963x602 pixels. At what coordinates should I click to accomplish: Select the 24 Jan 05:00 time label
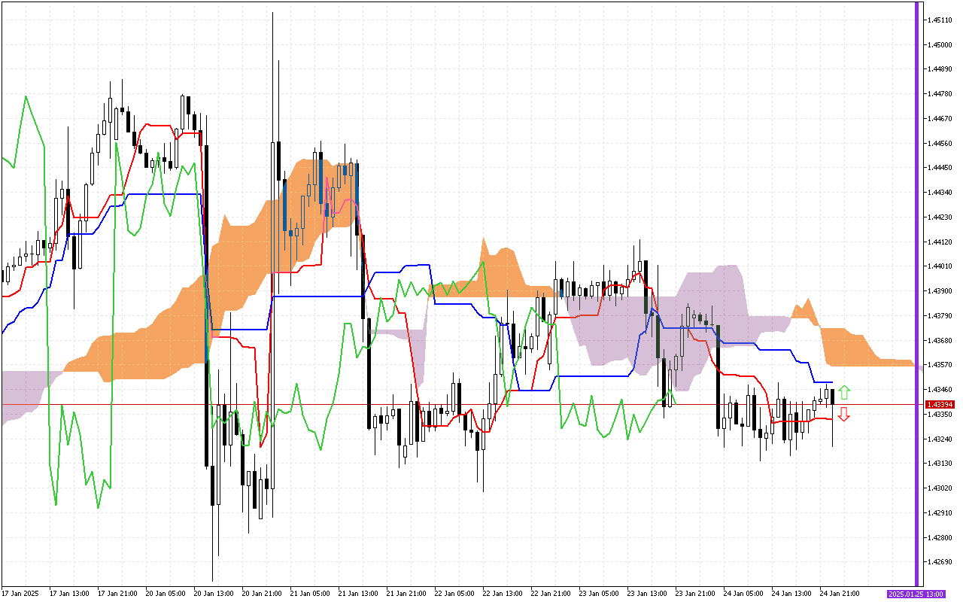[x=743, y=594]
